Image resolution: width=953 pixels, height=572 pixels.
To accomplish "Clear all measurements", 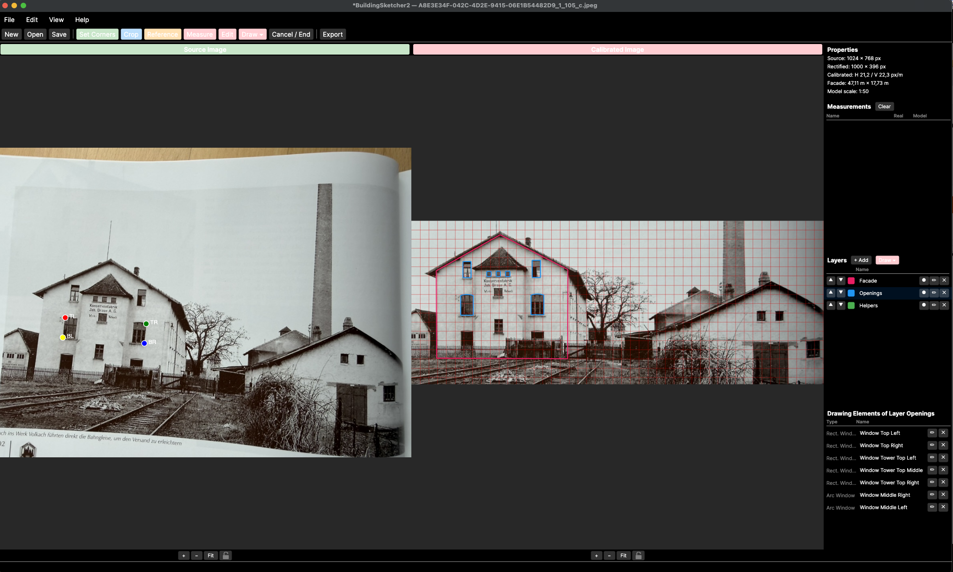I will [884, 106].
